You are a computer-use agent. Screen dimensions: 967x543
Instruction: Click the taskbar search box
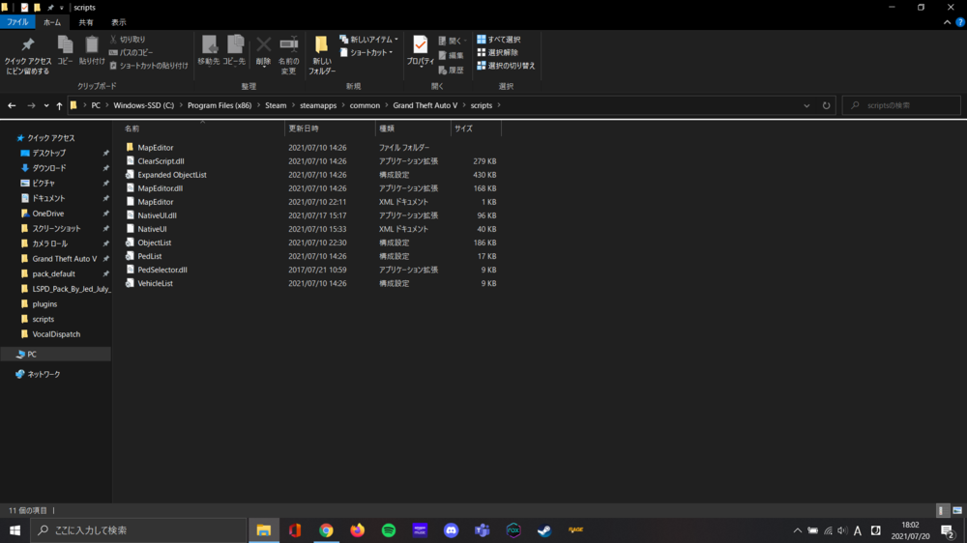138,530
